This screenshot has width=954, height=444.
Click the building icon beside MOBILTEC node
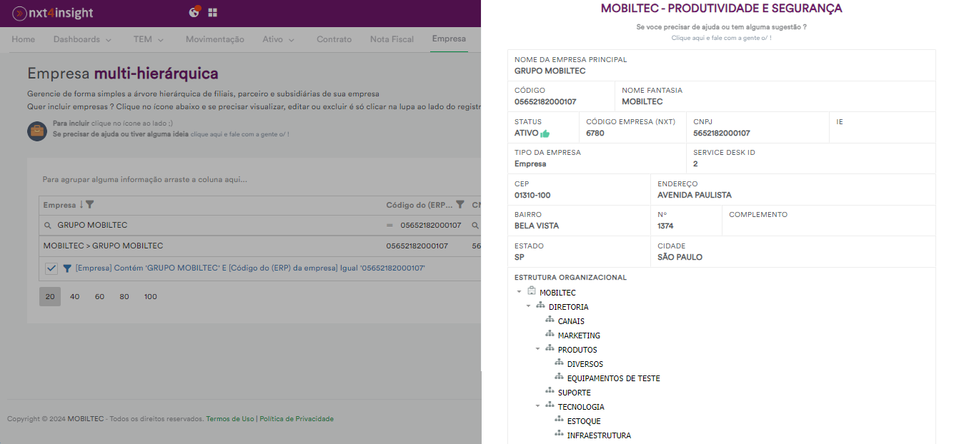coord(531,291)
